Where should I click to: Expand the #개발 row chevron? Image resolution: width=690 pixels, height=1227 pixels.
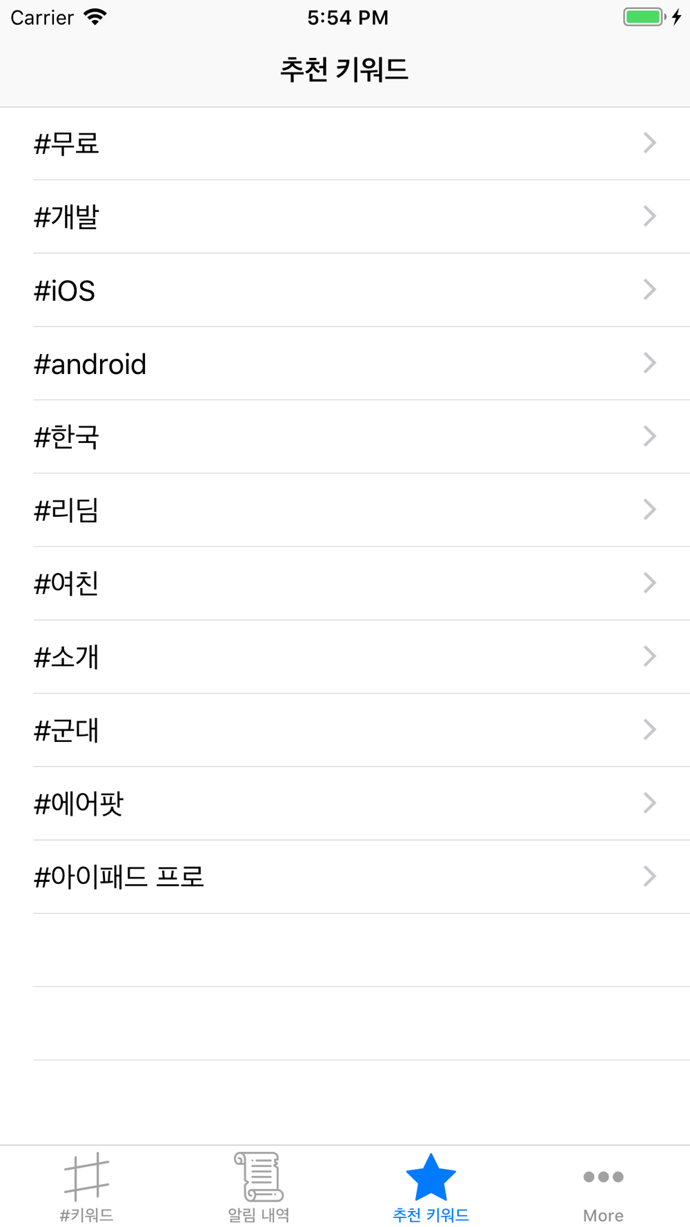(649, 216)
